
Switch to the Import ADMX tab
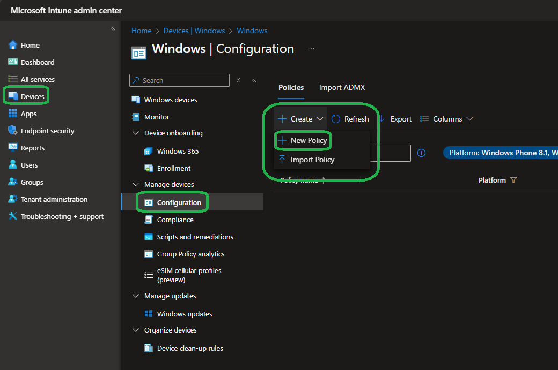point(342,87)
